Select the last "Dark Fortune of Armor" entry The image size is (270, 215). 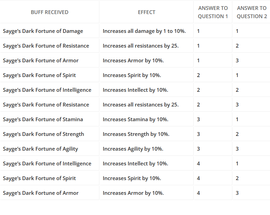[x=41, y=193]
